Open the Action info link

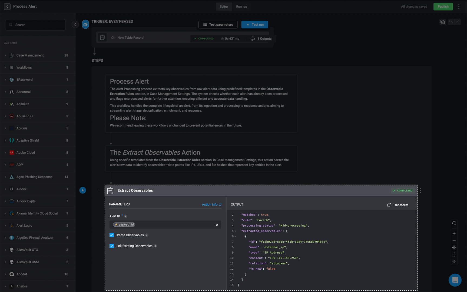pyautogui.click(x=211, y=204)
